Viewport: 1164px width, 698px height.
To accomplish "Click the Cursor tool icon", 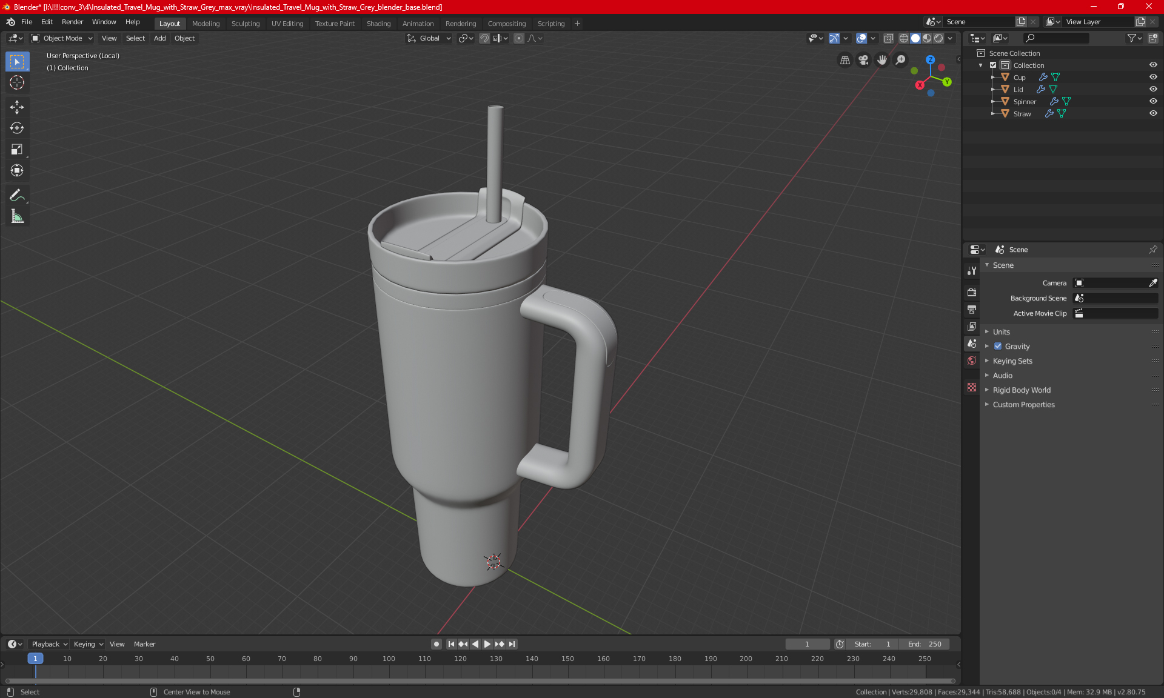I will [x=17, y=82].
